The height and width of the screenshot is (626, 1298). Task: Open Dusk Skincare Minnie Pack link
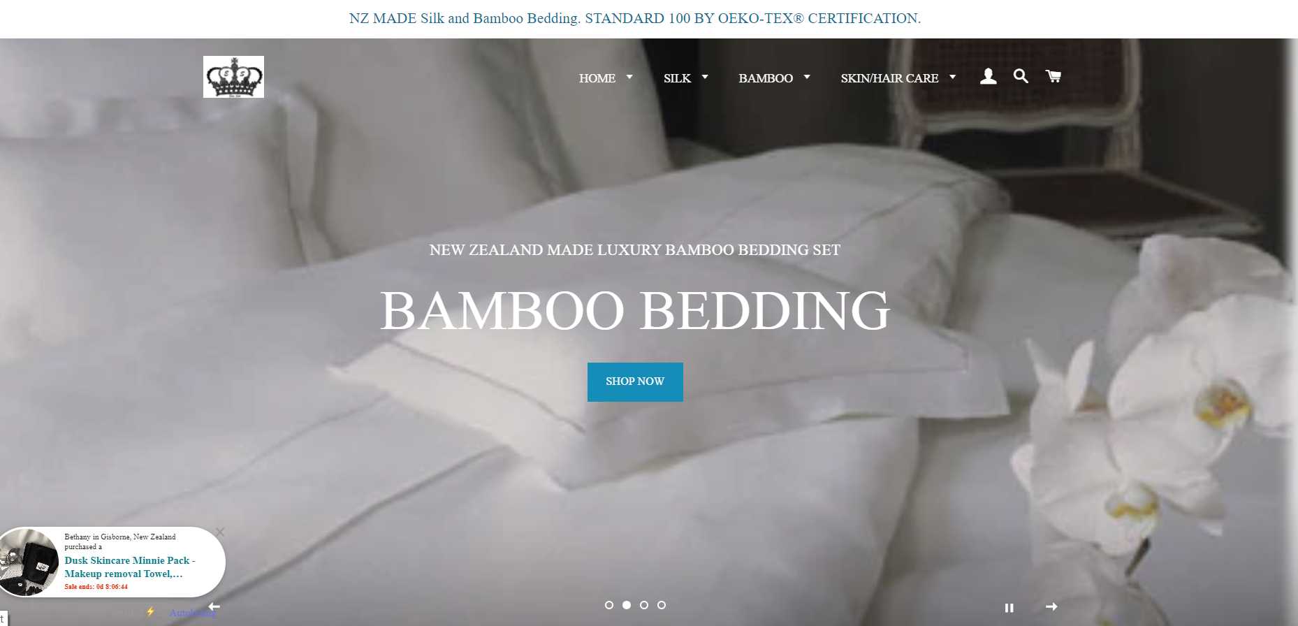(130, 567)
